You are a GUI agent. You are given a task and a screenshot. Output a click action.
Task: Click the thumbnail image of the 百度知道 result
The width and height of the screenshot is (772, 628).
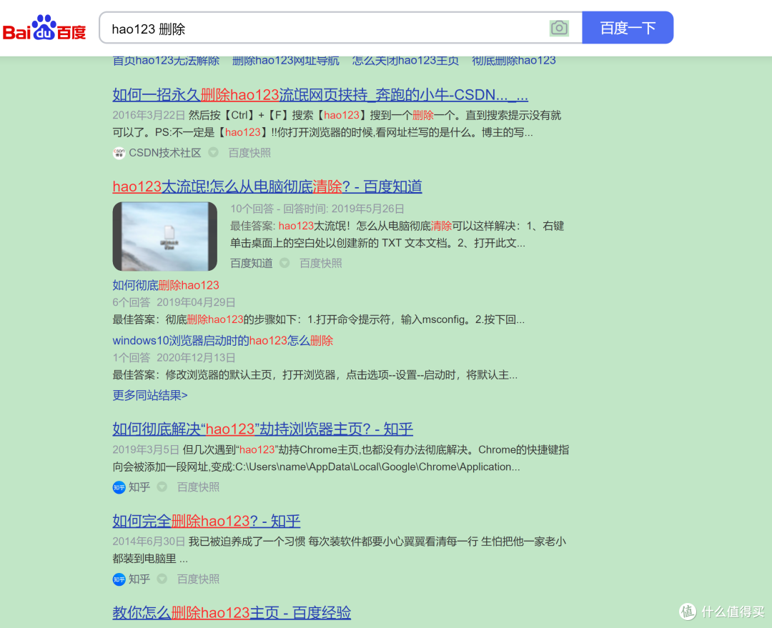pos(164,236)
